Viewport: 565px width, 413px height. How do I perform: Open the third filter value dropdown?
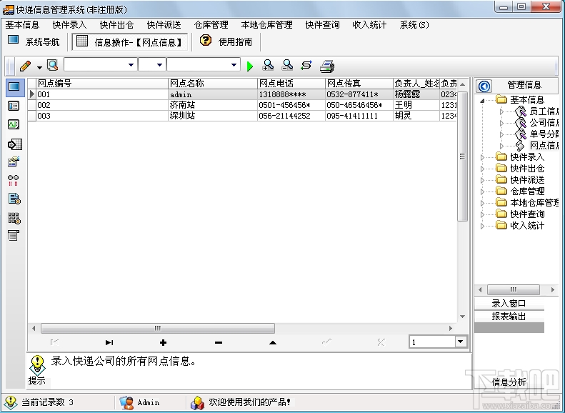[234, 65]
